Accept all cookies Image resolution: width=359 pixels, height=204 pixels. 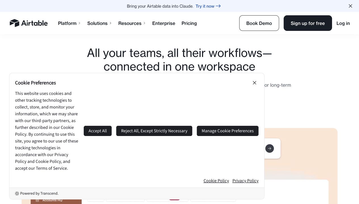click(x=98, y=131)
